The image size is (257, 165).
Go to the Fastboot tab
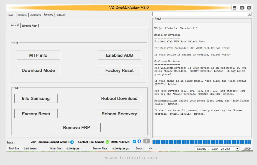tap(60, 15)
